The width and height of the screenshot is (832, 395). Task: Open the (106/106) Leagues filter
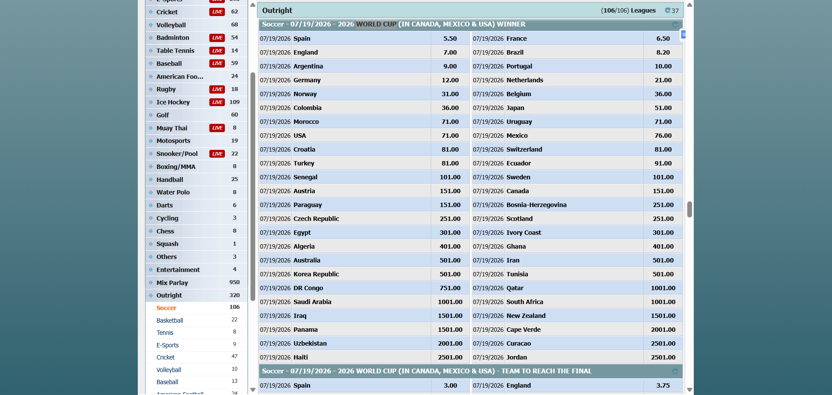[628, 10]
